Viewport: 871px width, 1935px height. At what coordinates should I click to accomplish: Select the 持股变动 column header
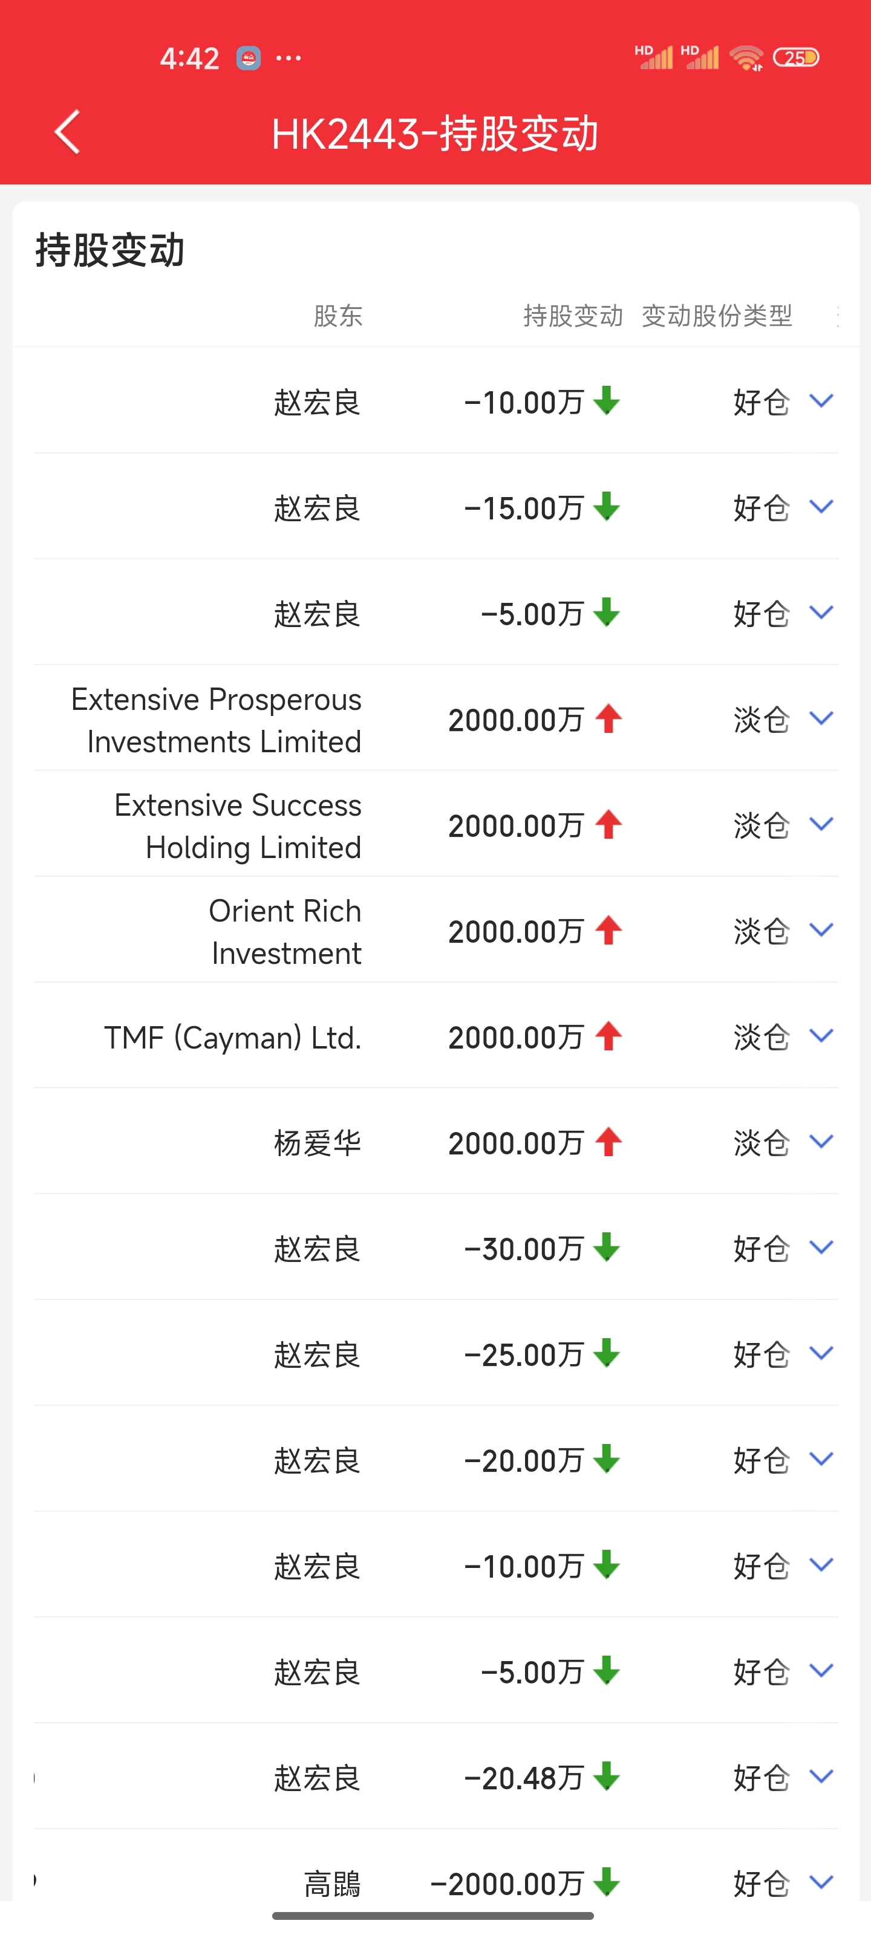[x=573, y=316]
